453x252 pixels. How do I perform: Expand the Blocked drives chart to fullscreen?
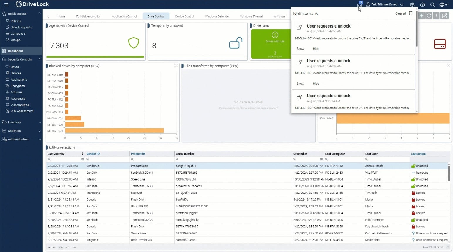click(176, 66)
